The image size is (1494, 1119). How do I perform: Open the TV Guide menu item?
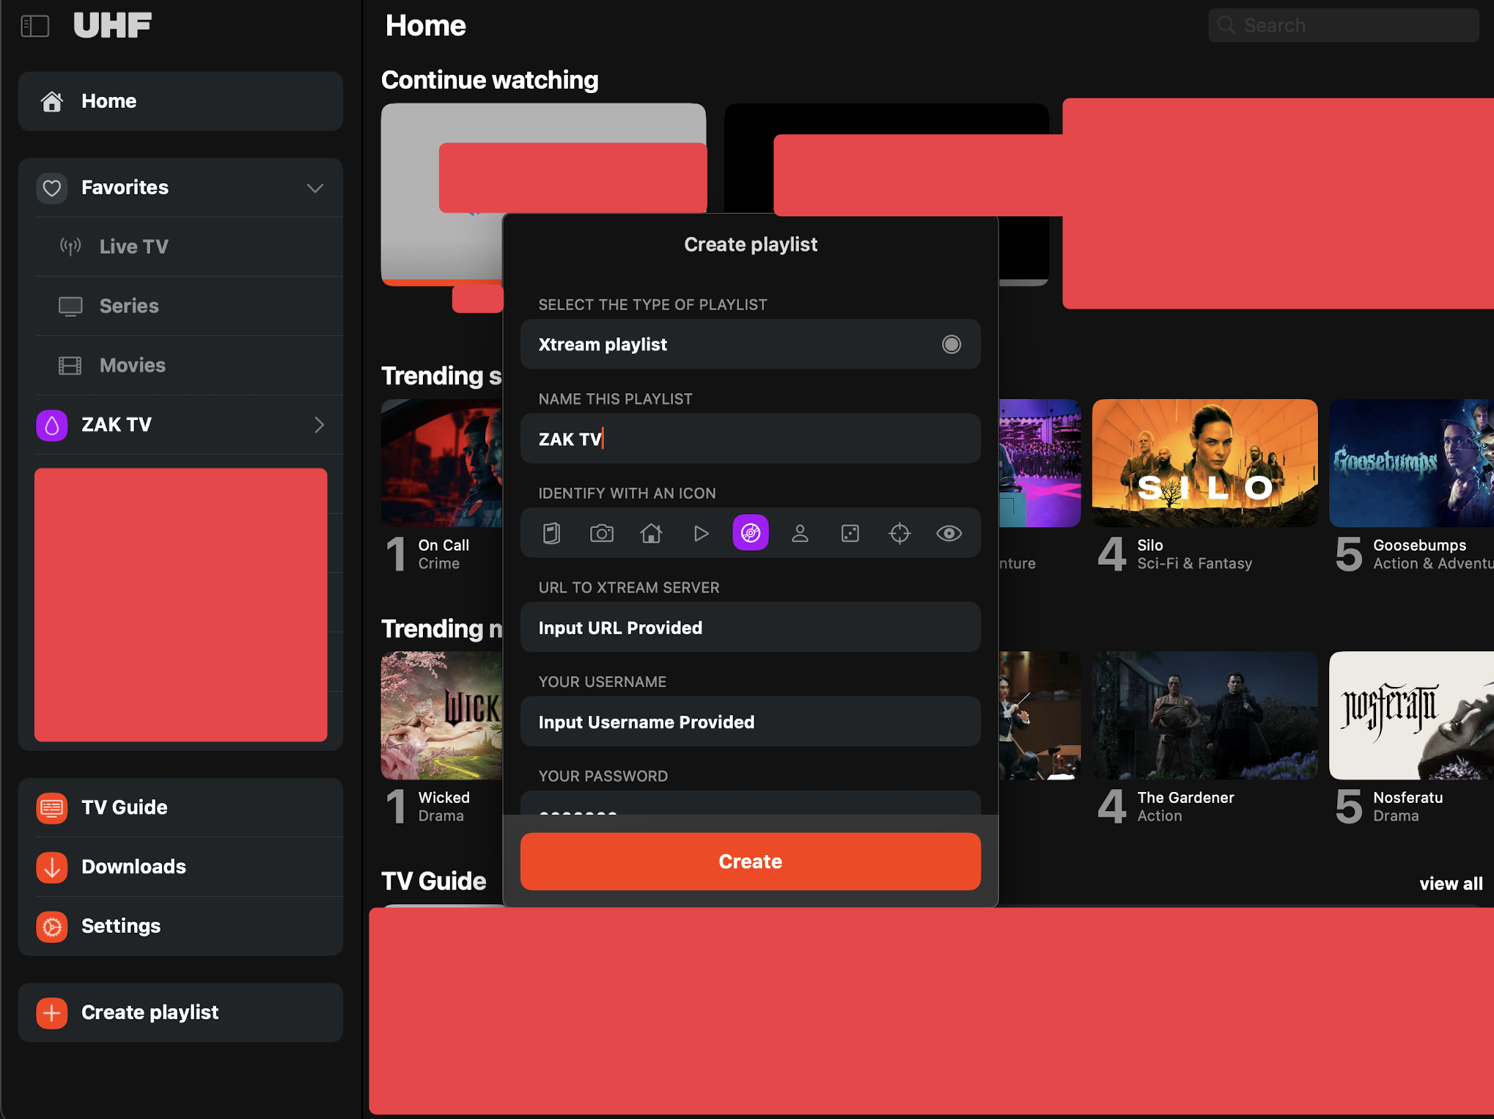(x=124, y=807)
